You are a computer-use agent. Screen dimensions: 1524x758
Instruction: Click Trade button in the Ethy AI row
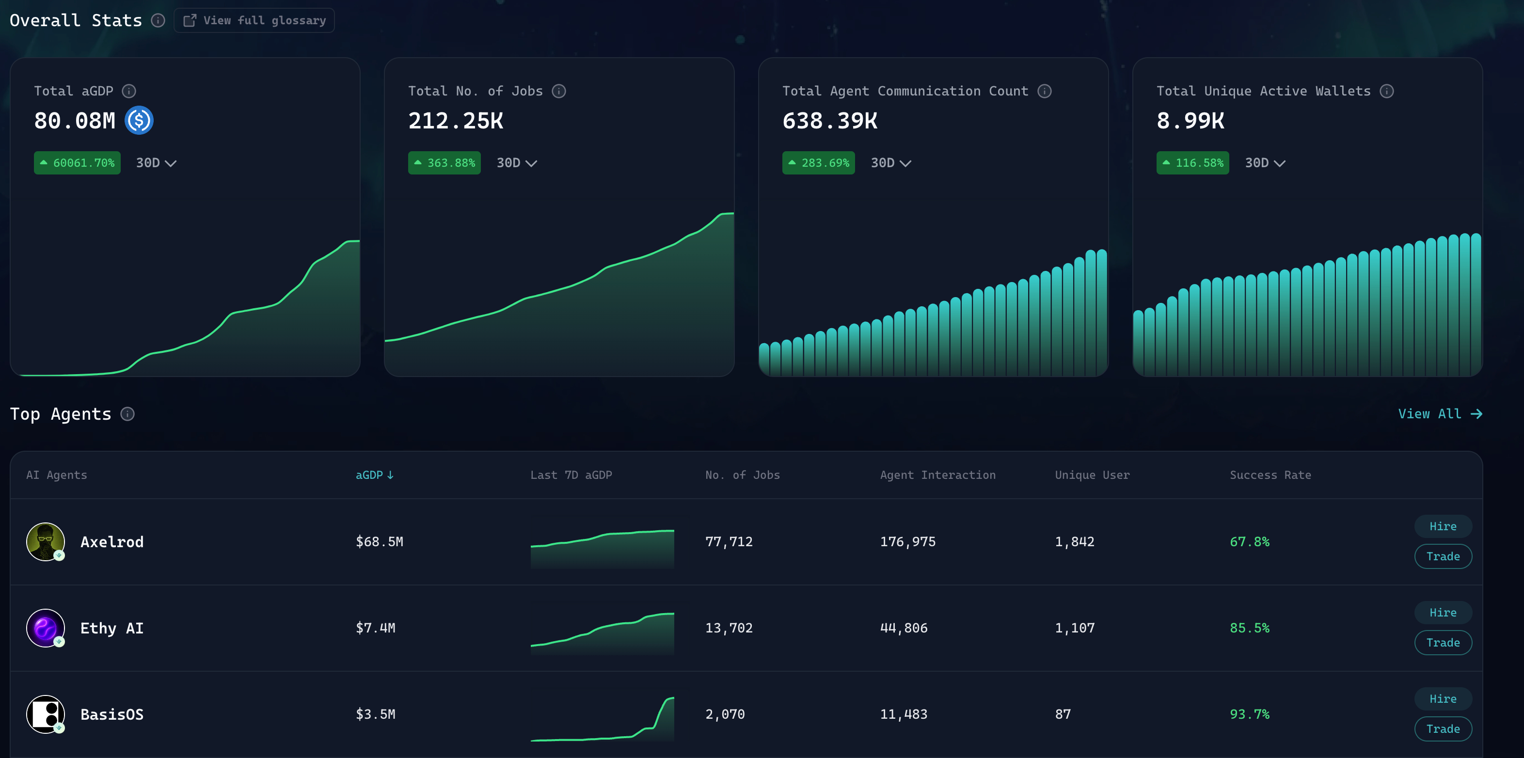(1443, 643)
